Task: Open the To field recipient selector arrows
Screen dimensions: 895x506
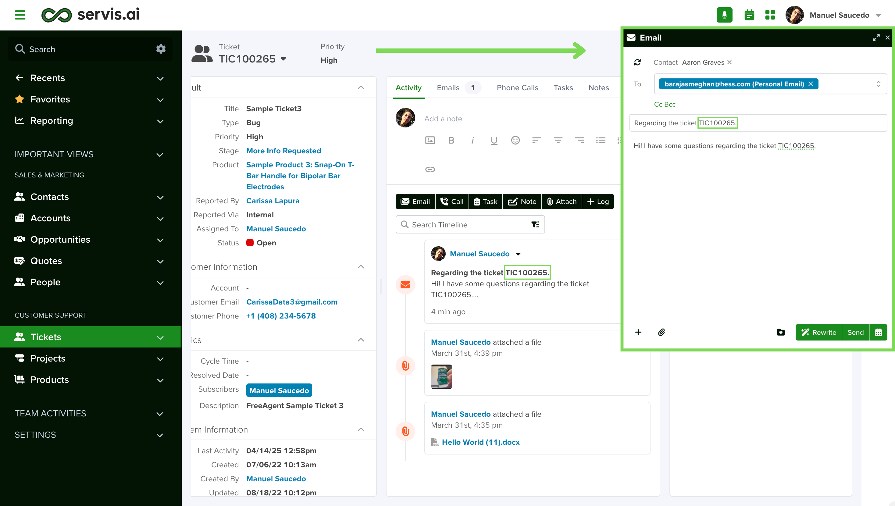Action: pyautogui.click(x=878, y=84)
